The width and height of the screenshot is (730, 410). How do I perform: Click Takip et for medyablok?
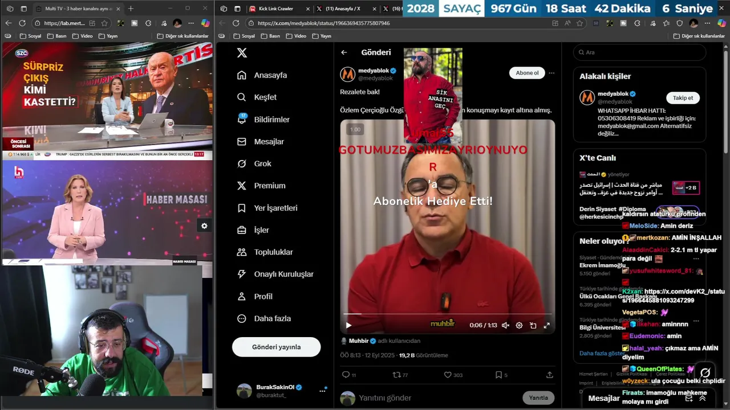tap(683, 98)
